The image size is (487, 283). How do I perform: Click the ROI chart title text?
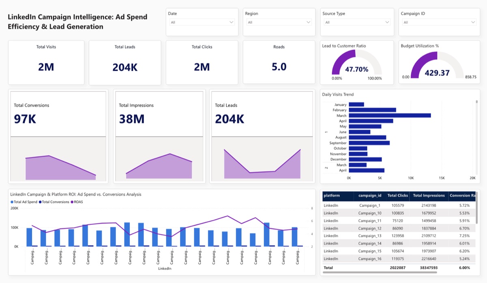point(76,194)
